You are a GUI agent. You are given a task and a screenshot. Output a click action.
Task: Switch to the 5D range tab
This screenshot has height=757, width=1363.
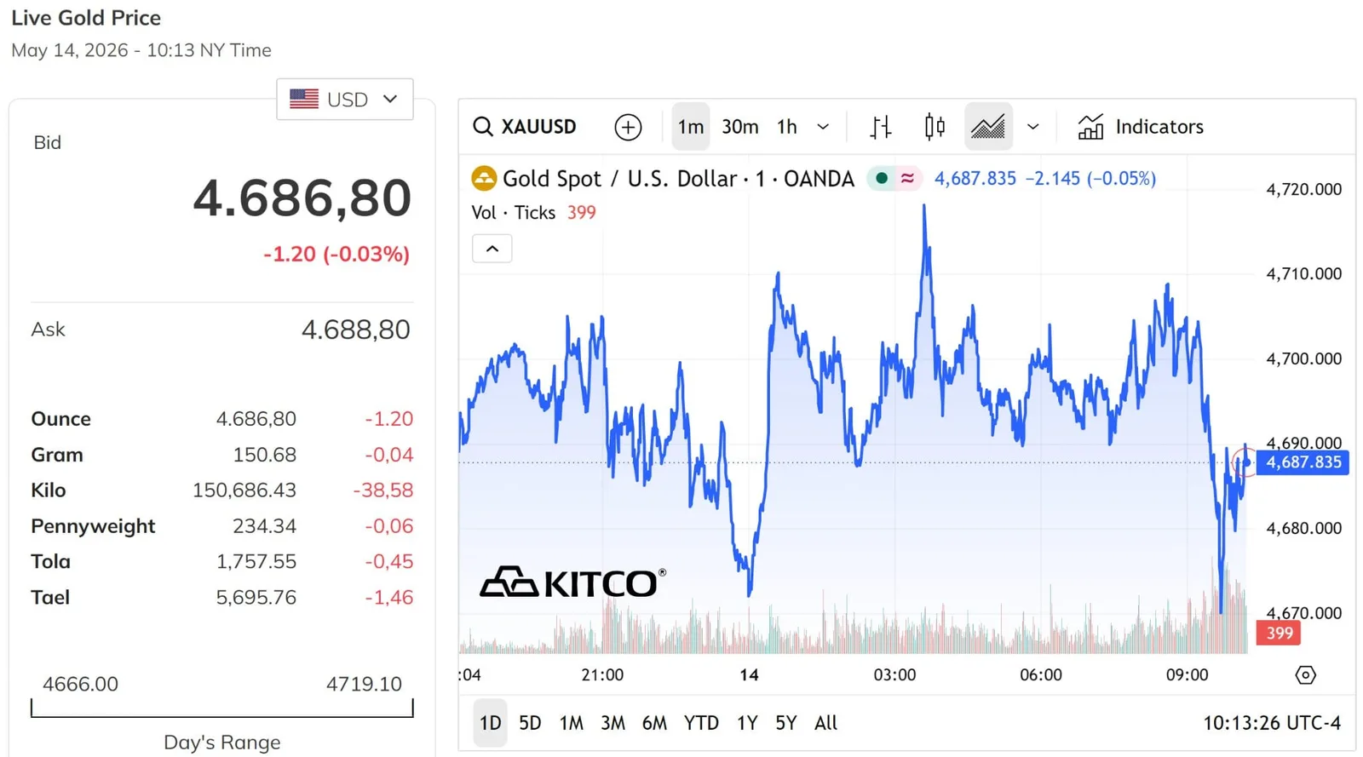click(530, 723)
